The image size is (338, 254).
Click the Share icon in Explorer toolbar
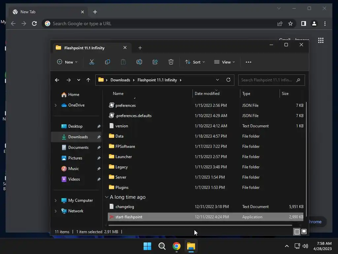click(x=155, y=62)
